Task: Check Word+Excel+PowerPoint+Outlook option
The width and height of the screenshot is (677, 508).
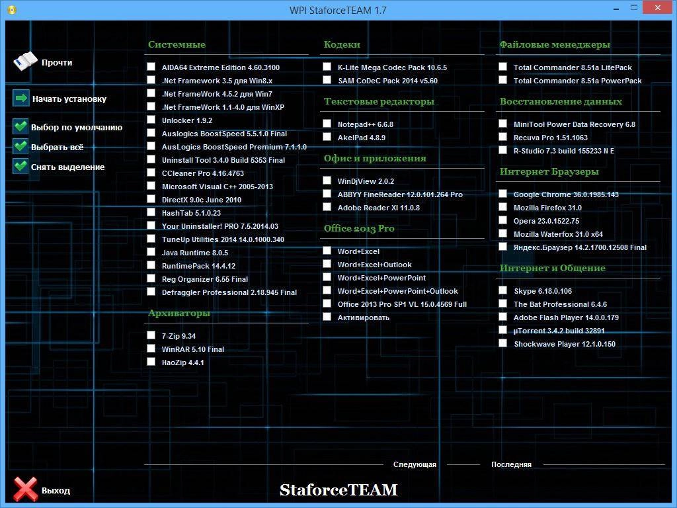Action: [x=327, y=290]
